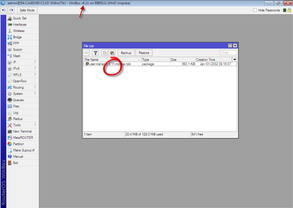Sort by the Creation Time column header

tap(214, 60)
